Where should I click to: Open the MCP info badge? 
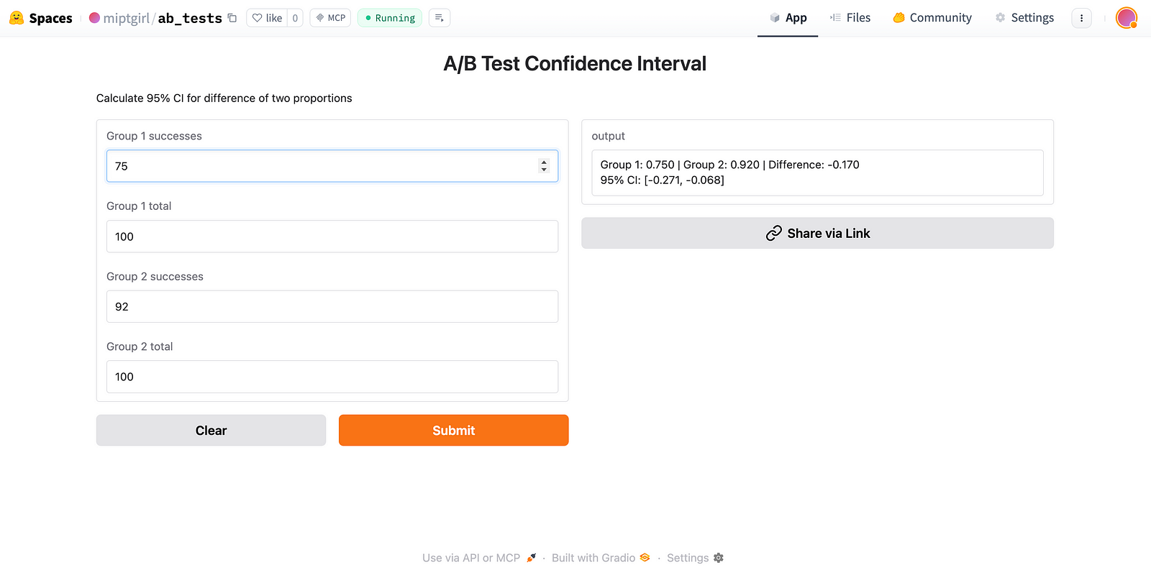pyautogui.click(x=330, y=18)
